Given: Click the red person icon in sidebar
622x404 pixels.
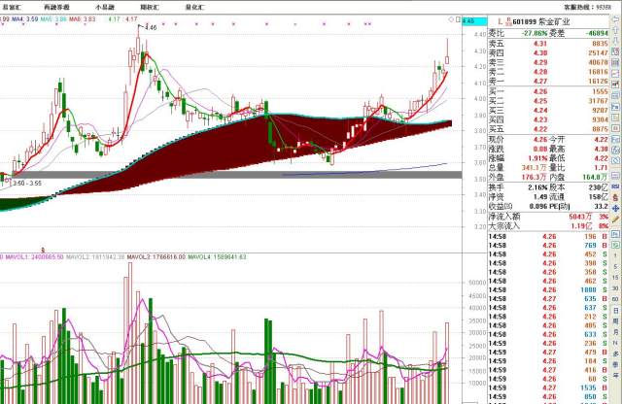Looking at the screenshot, I should (615, 197).
